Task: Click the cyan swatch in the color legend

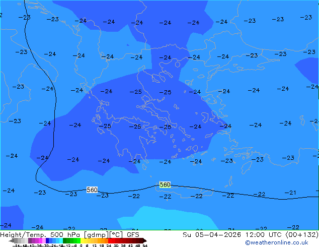Action: point(61,240)
